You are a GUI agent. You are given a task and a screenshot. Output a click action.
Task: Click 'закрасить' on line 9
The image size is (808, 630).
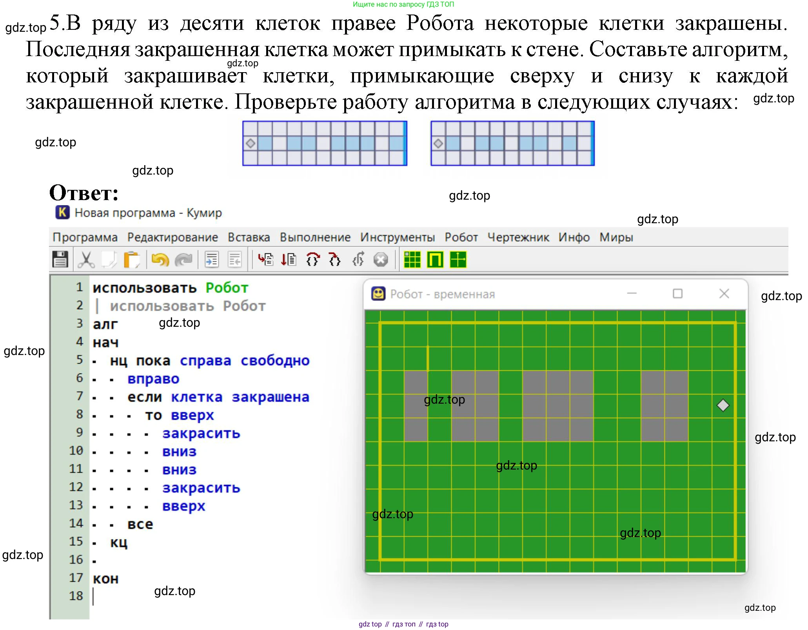pos(201,433)
